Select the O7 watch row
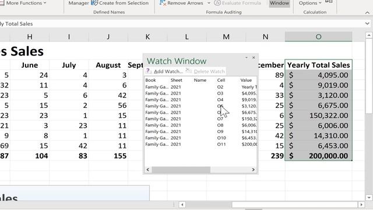Screen dimensions: 373x210 200,119
